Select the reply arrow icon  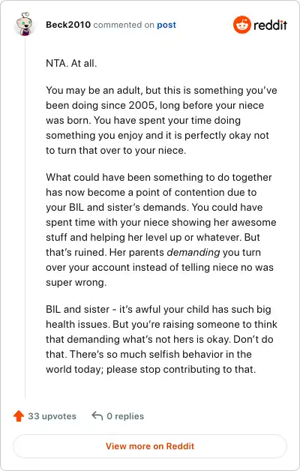point(97,416)
